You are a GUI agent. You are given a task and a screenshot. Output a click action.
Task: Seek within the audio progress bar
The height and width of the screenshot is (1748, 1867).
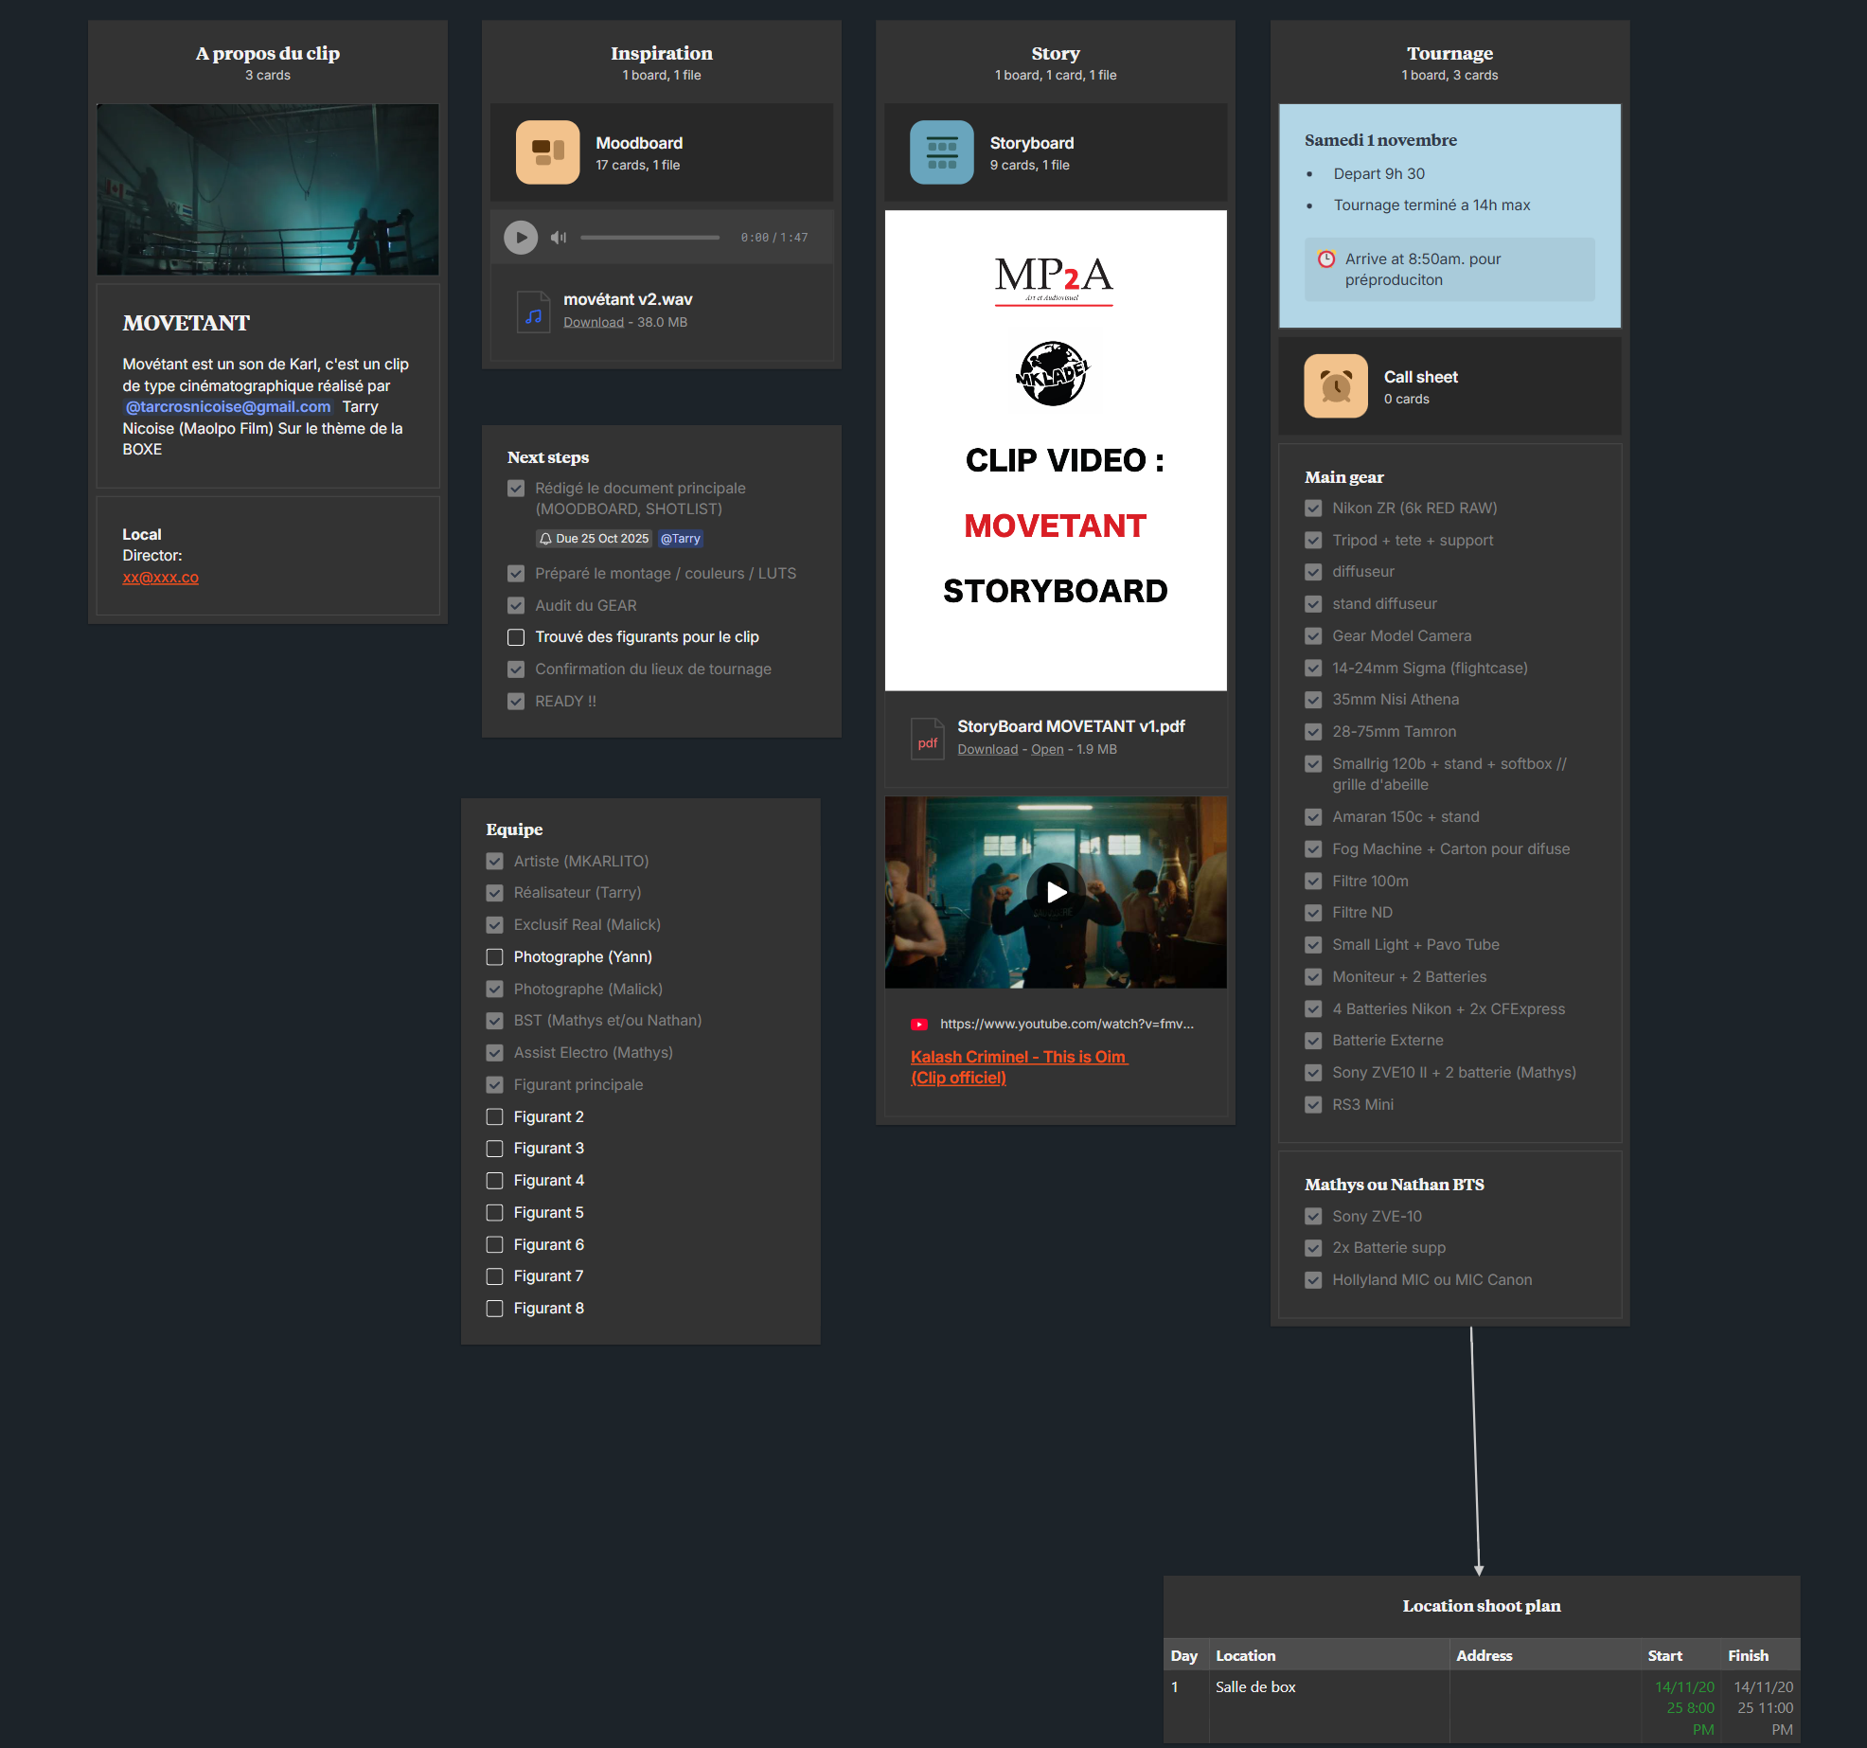point(649,237)
